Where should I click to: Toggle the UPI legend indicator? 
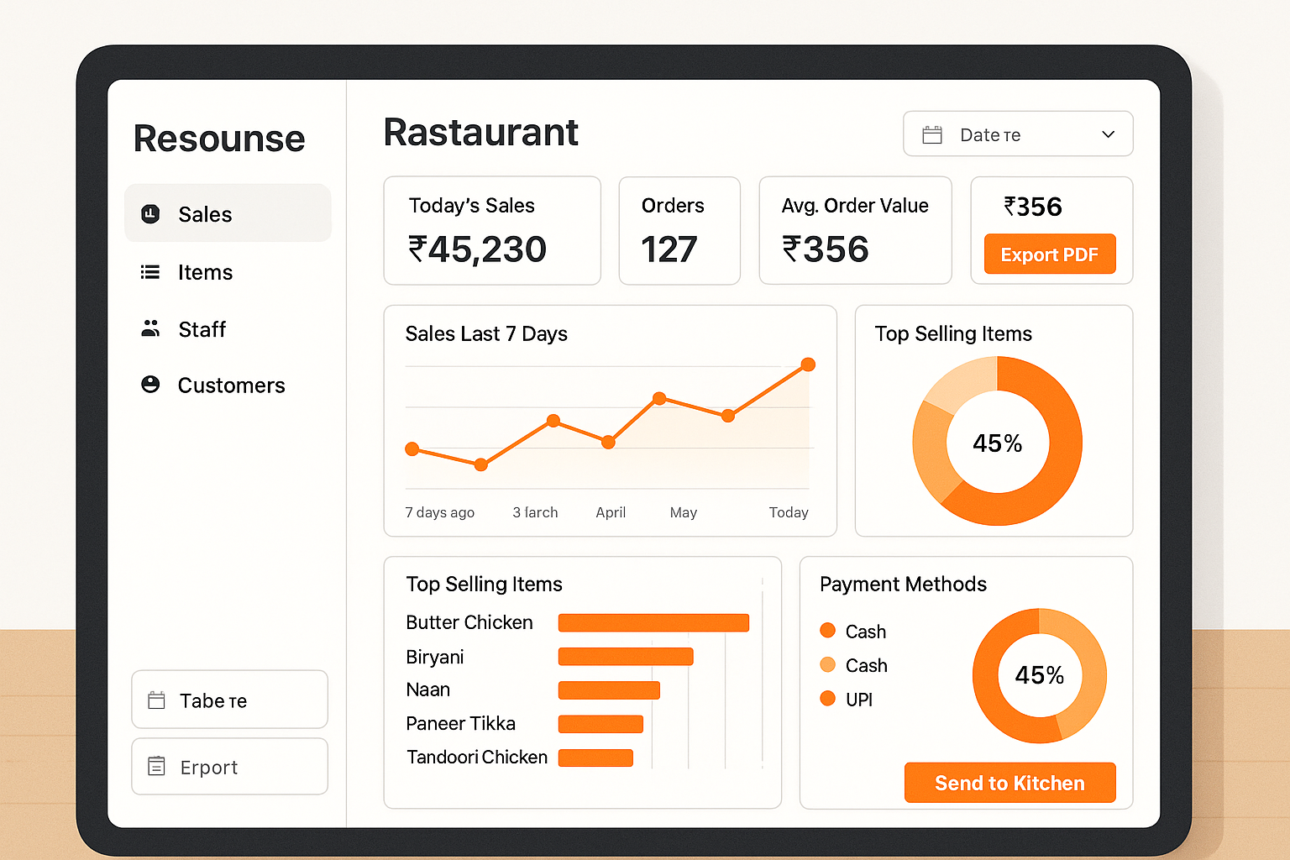point(827,699)
